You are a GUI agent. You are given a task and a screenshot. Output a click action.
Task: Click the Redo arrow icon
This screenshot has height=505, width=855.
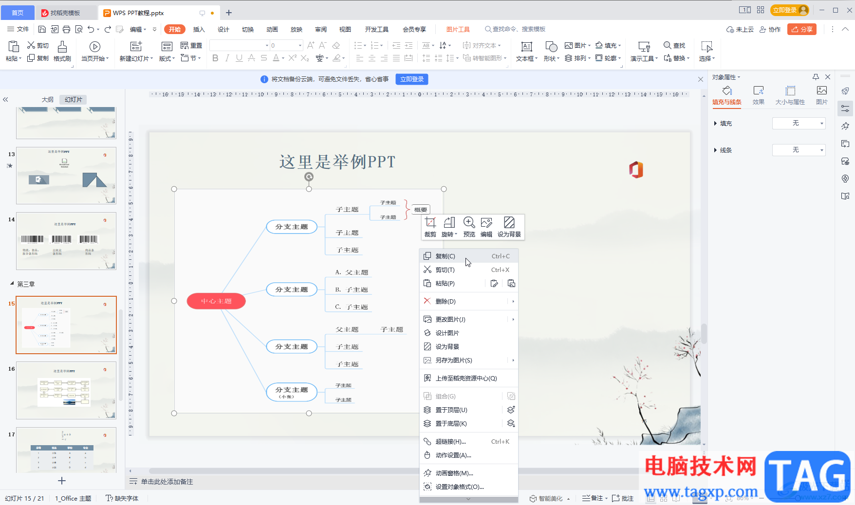108,29
